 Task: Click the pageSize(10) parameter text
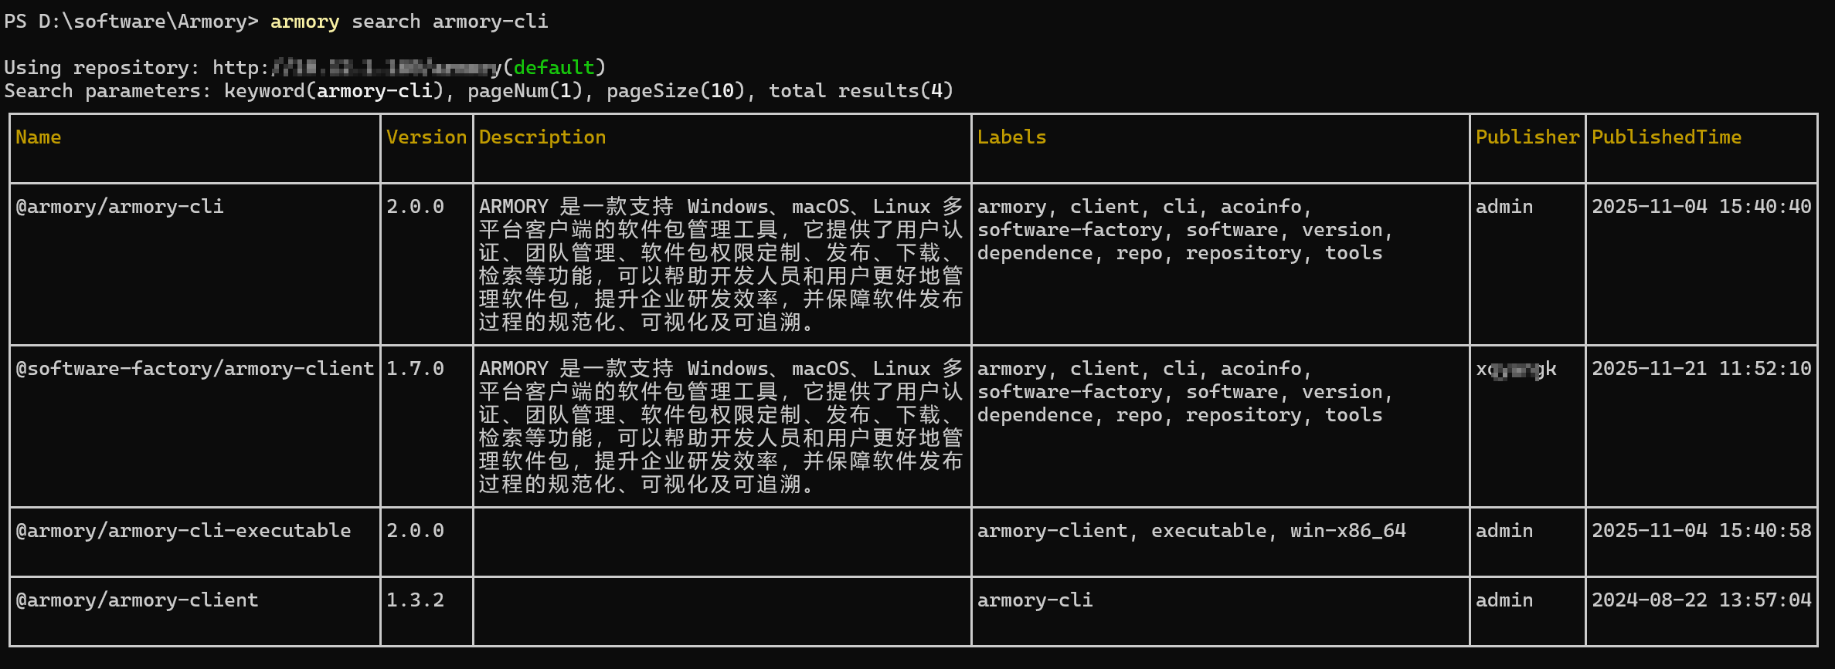[675, 91]
